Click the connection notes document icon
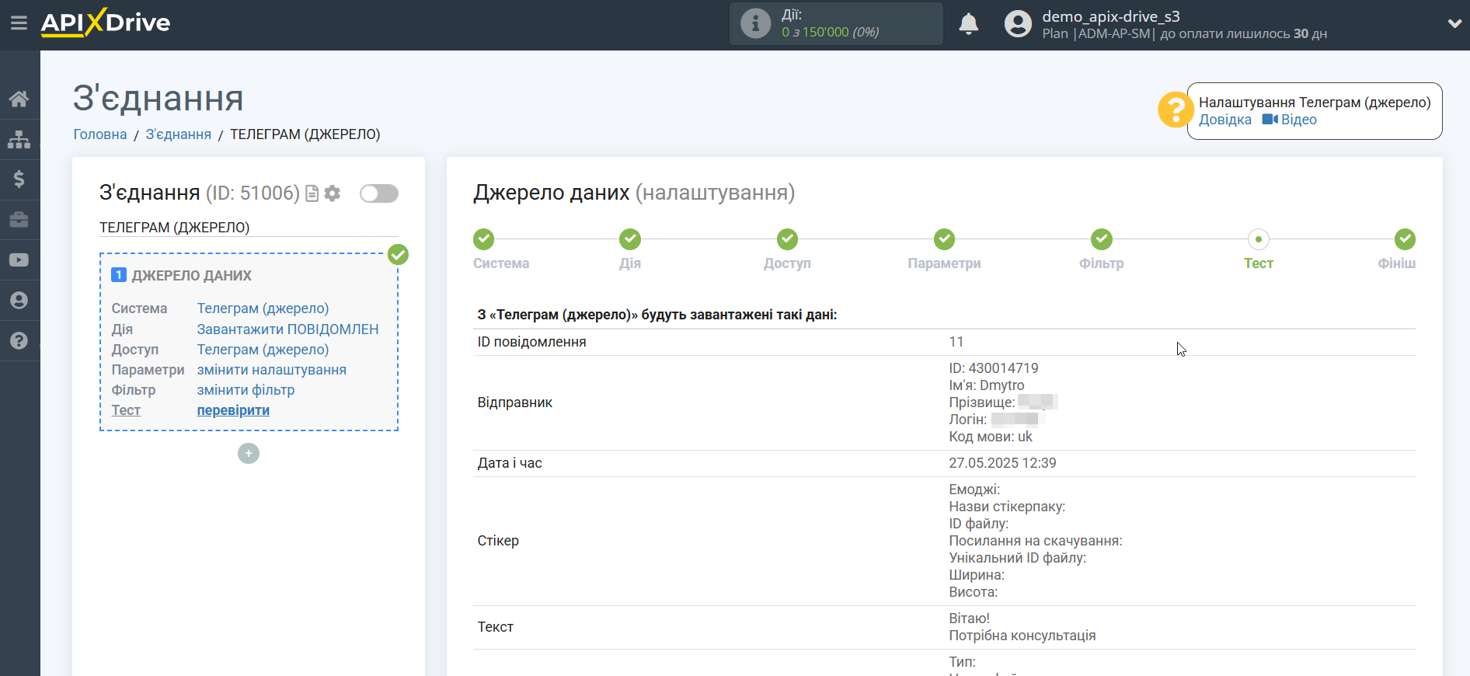This screenshot has height=676, width=1470. tap(312, 193)
